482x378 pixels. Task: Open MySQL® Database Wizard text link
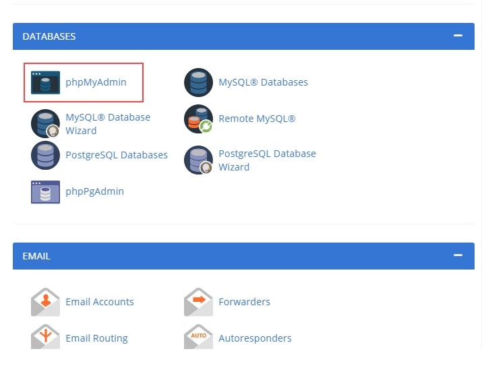point(108,124)
